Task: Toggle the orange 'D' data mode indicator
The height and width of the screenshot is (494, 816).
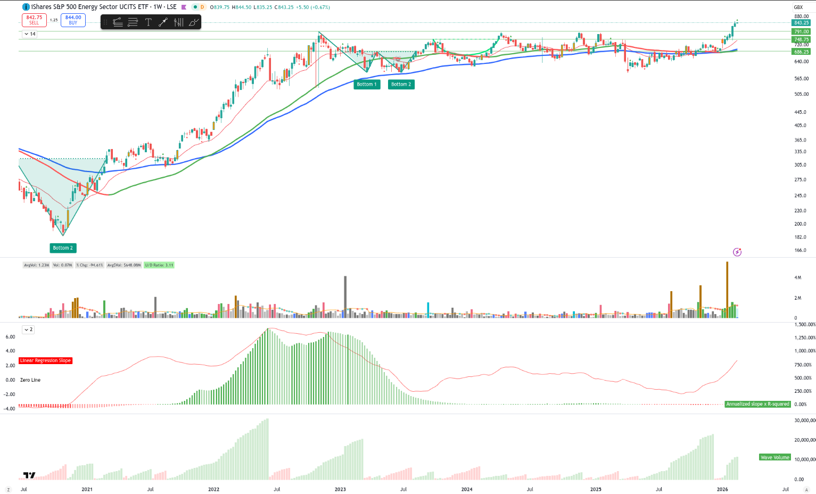Action: [x=202, y=7]
